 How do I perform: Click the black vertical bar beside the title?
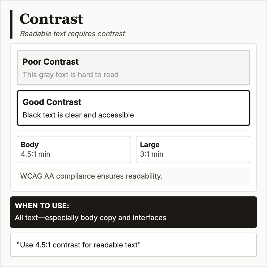pos(11,24)
